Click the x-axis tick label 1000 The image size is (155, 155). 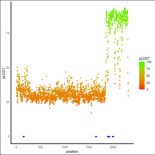pyautogui.click(x=65, y=147)
